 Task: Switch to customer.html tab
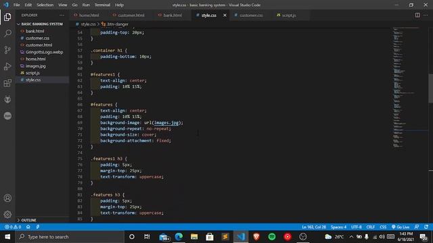click(x=131, y=15)
